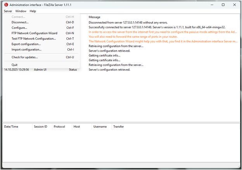Click Quit in the Server menu
The height and width of the screenshot is (170, 242).
point(14,65)
